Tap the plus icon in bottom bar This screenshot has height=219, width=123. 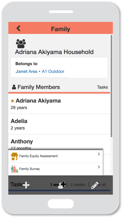pyautogui.click(x=26, y=185)
